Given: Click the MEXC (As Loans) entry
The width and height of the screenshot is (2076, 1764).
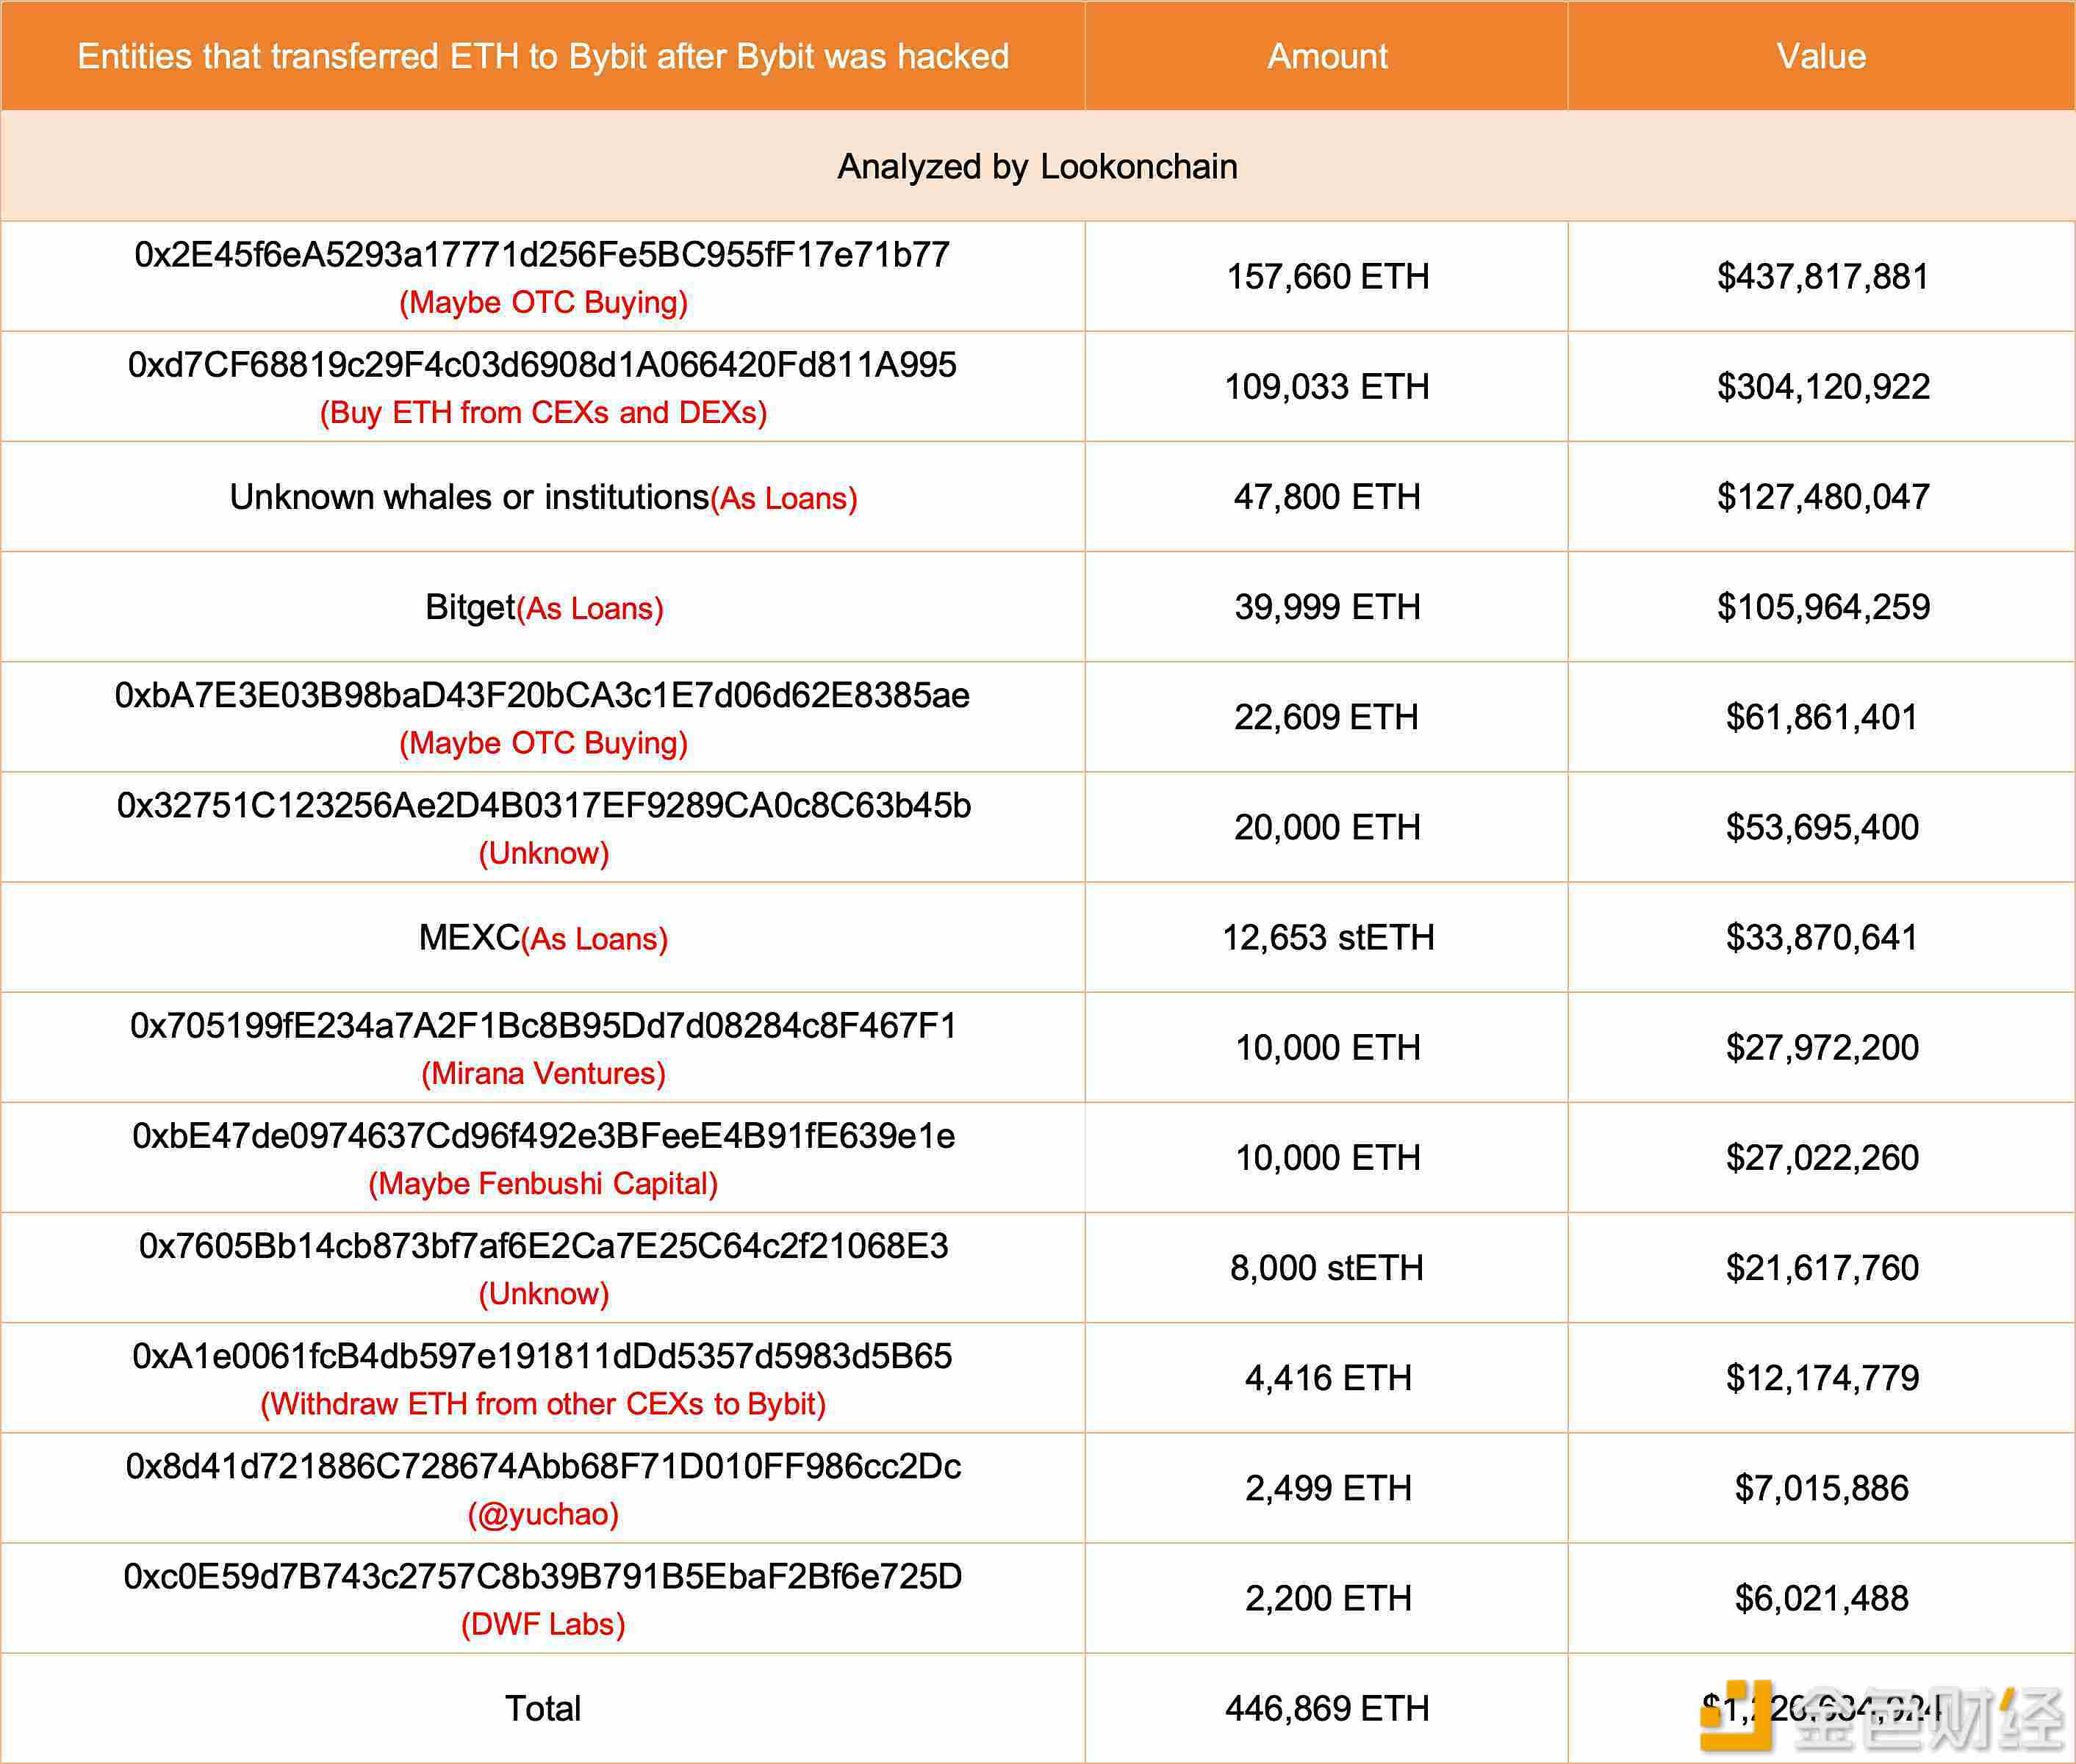Looking at the screenshot, I should click(543, 938).
